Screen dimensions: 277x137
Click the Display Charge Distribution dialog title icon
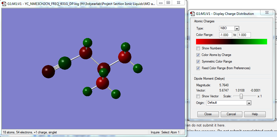(192, 14)
